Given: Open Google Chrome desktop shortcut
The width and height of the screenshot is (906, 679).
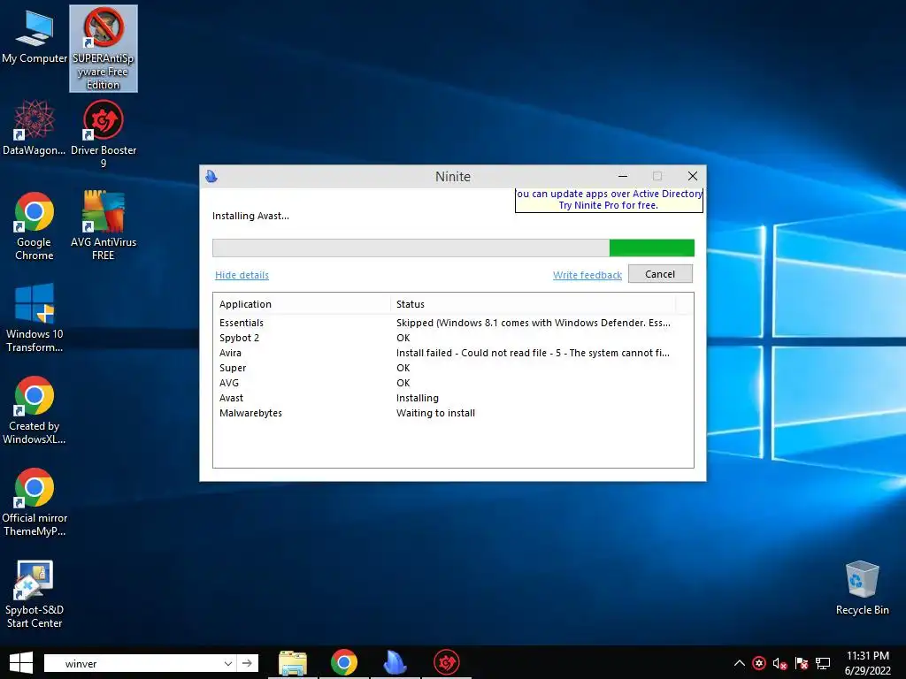Looking at the screenshot, I should point(35,225).
